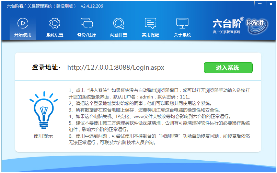Image resolution: width=277 pixels, height=173 pixels.
Task: Minimize the window
Action: (x=260, y=4)
